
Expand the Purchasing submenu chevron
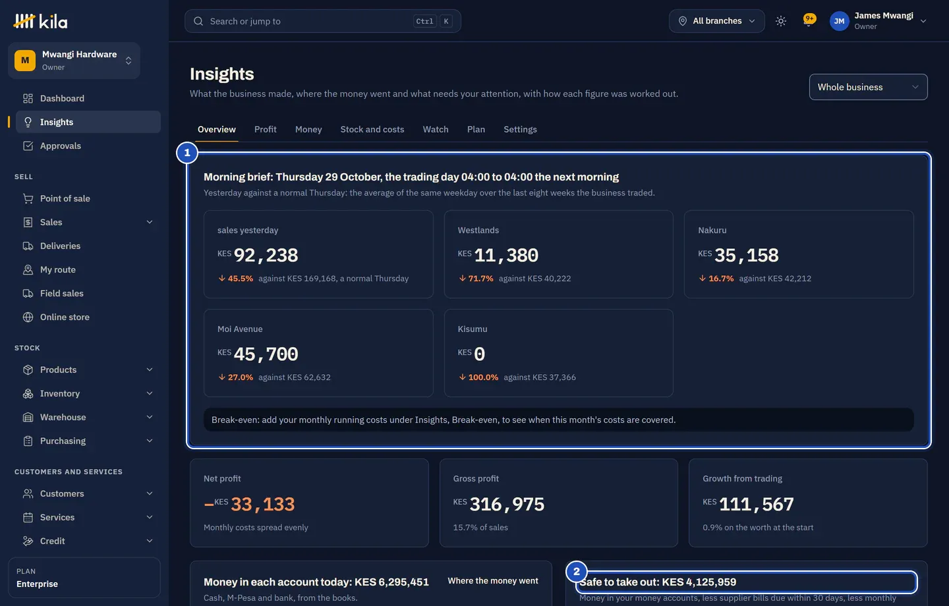[150, 441]
